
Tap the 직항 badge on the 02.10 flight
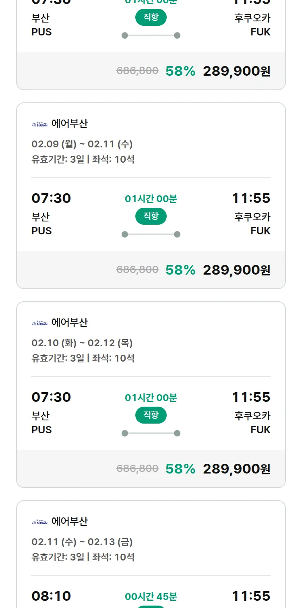click(x=151, y=415)
